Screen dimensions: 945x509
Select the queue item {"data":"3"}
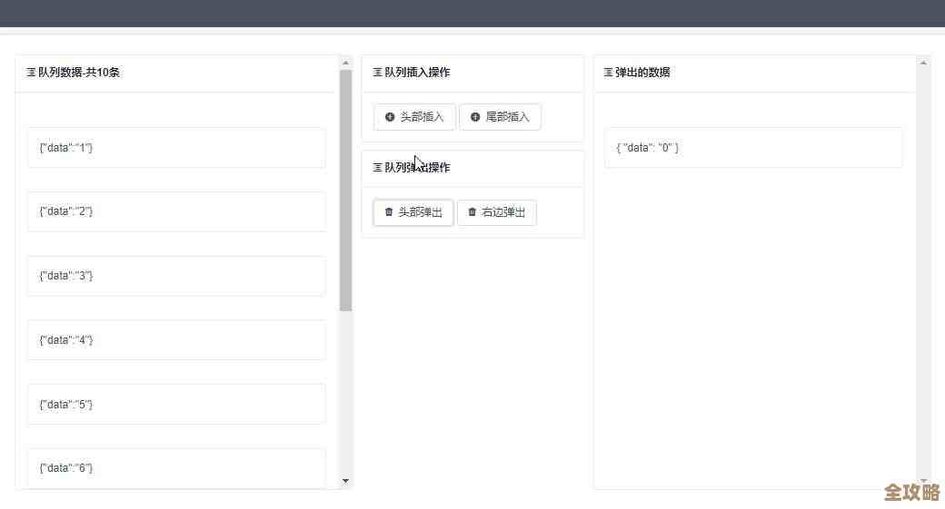[176, 276]
